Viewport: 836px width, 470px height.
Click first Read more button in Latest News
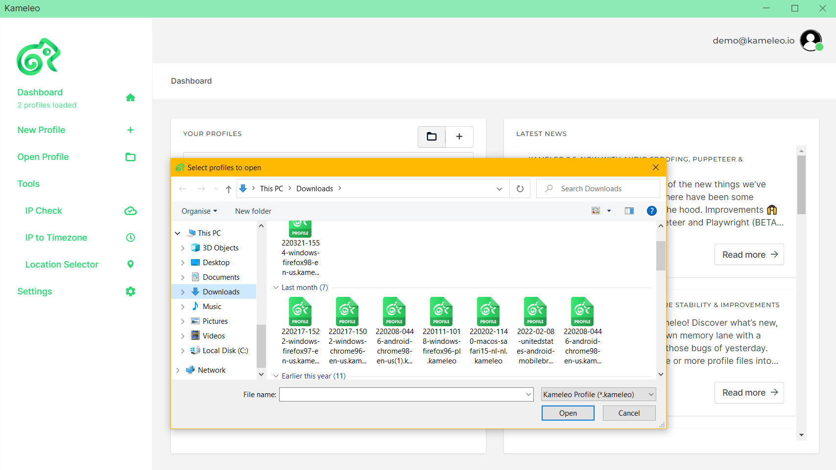click(749, 255)
